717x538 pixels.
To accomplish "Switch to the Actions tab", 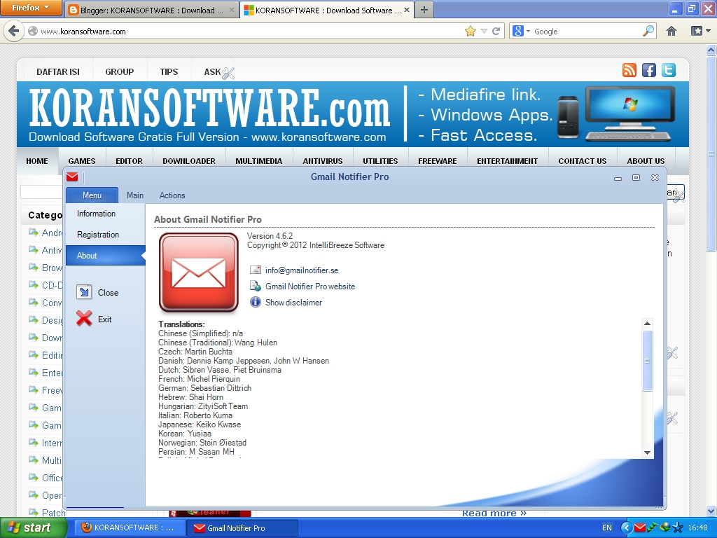I will 172,195.
